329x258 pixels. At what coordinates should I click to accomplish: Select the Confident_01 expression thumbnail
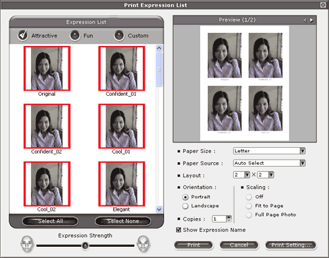point(122,68)
